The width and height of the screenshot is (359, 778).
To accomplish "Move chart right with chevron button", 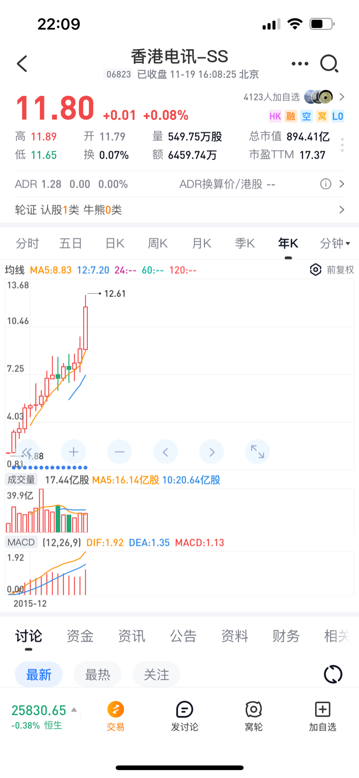I will coord(211,452).
